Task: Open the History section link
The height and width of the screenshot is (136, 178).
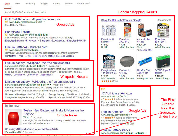Action: [x=9, y=75]
